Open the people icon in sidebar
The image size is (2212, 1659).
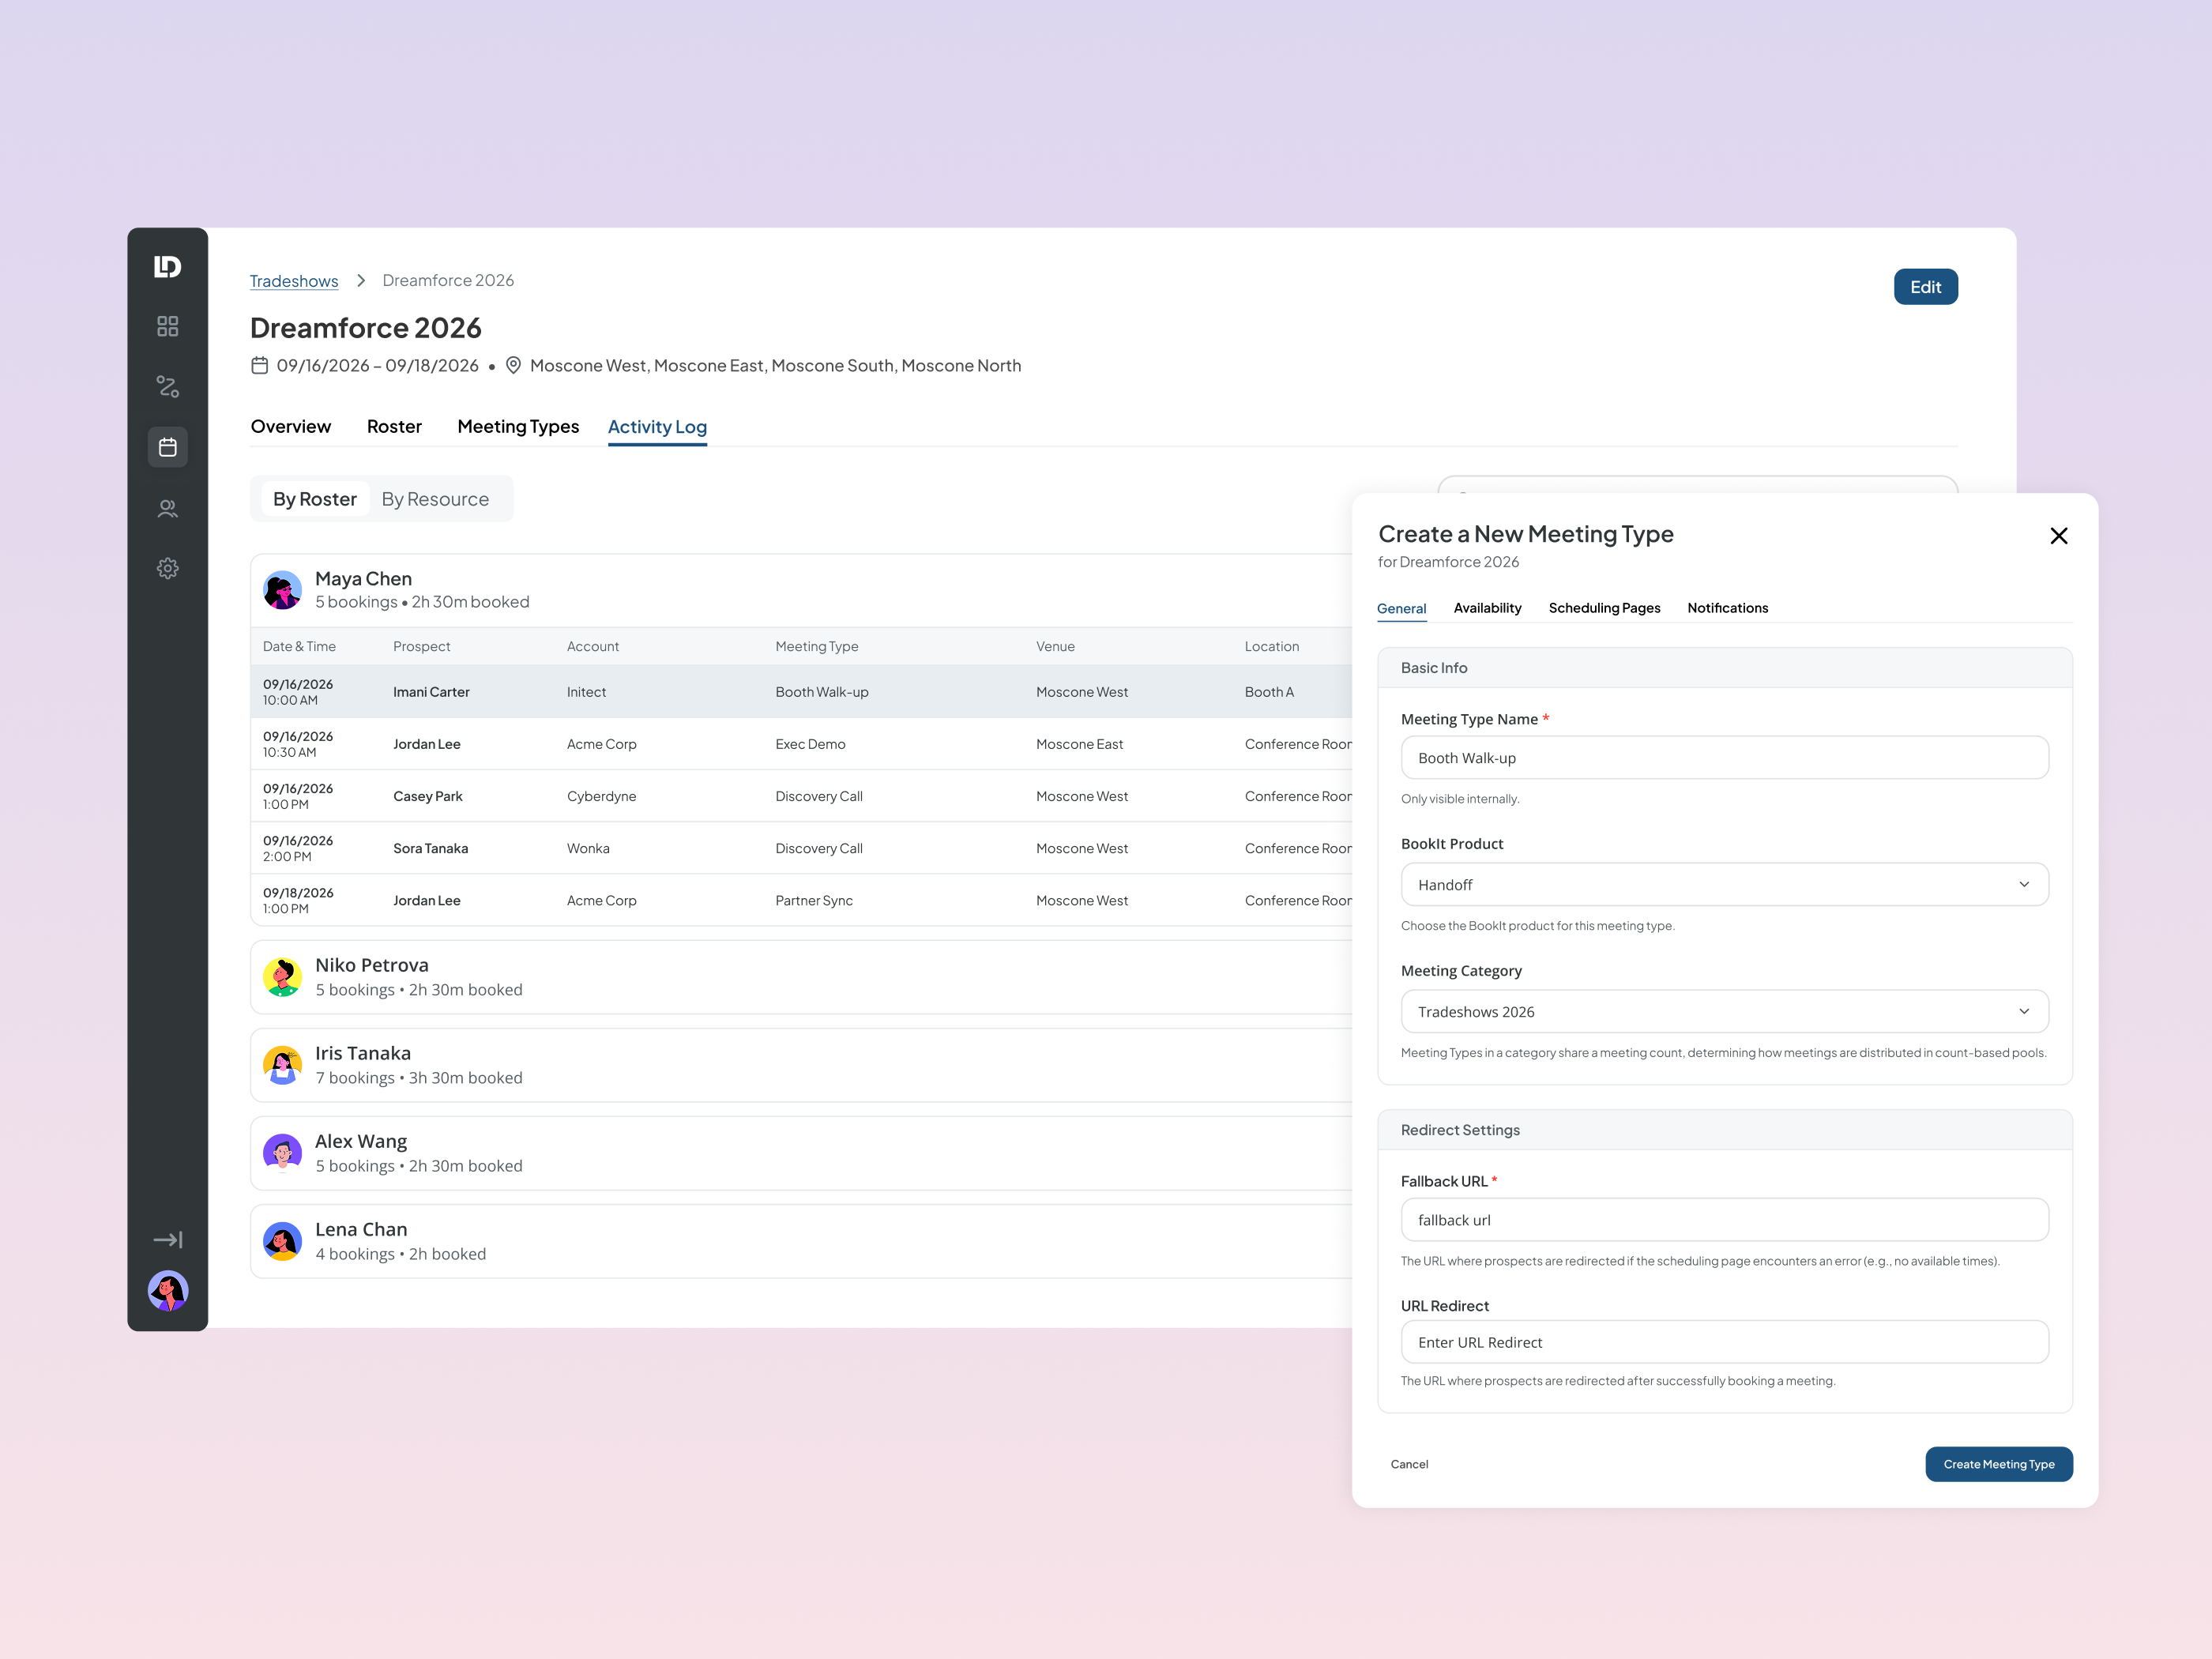click(167, 508)
